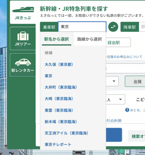Choose 東京テレポート suggestion

pyautogui.click(x=58, y=144)
